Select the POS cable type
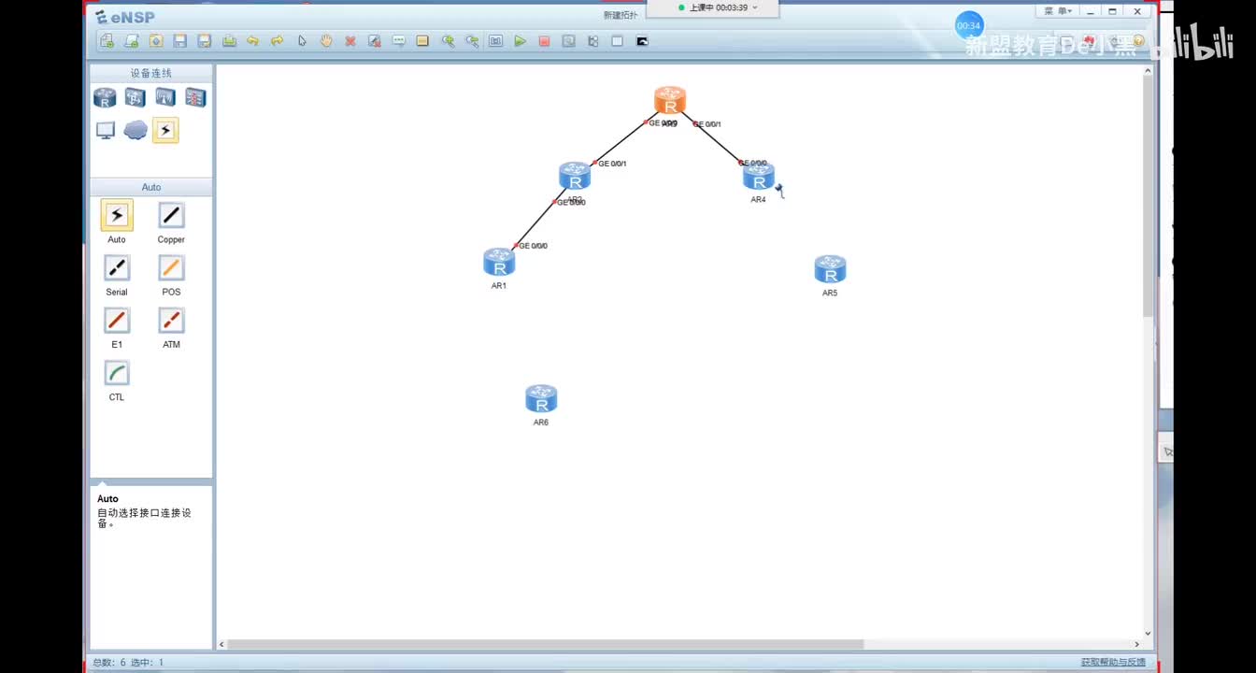 click(x=171, y=268)
